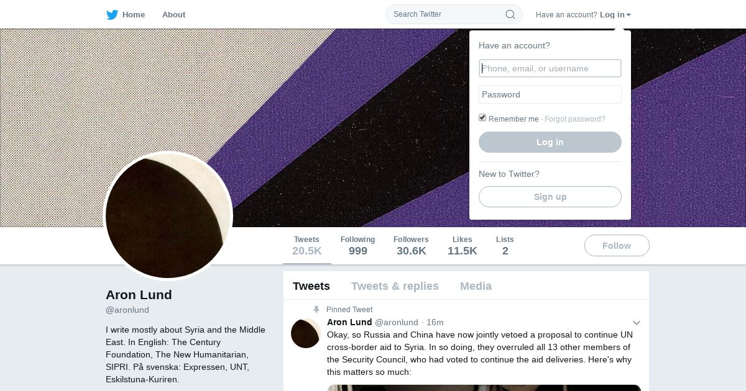This screenshot has width=746, height=391.
Task: Expand the pinned tweet options chevron
Action: (x=637, y=323)
